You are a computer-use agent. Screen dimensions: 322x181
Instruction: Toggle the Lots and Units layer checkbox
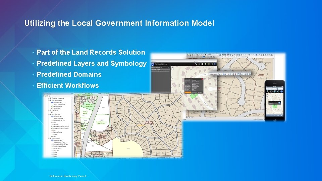tap(51, 114)
